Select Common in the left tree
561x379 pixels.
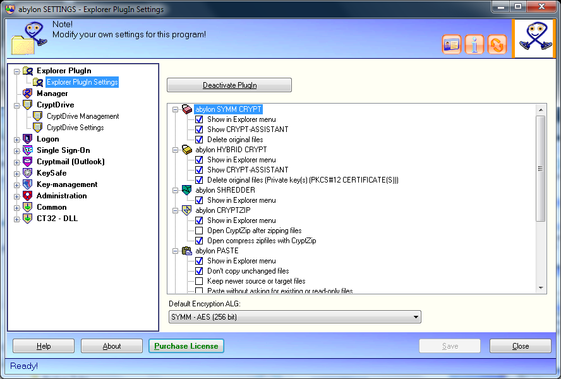pyautogui.click(x=52, y=207)
